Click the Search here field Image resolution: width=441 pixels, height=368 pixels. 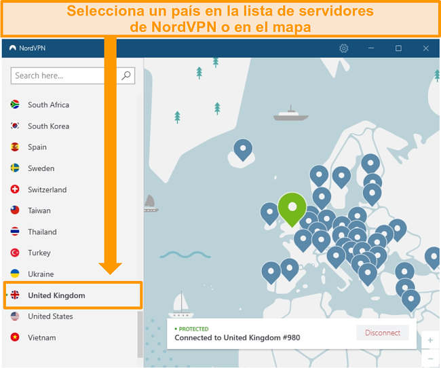[x=73, y=75]
